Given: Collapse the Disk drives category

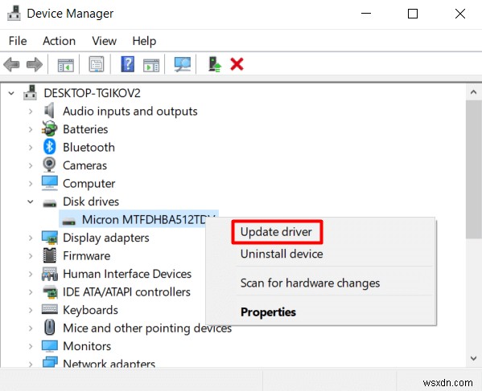Looking at the screenshot, I should coord(31,202).
